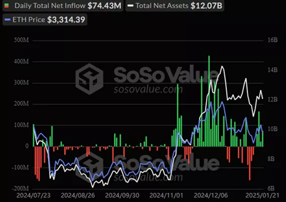Screen dimensions: 286x202
Task: Click the 400M left axis label
Action: click(22, 62)
